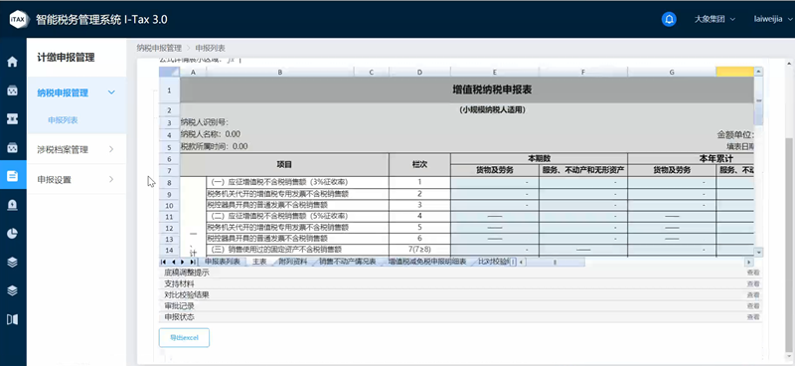Select the highlighted document icon in sidebar
This screenshot has height=366, width=795.
(x=13, y=176)
